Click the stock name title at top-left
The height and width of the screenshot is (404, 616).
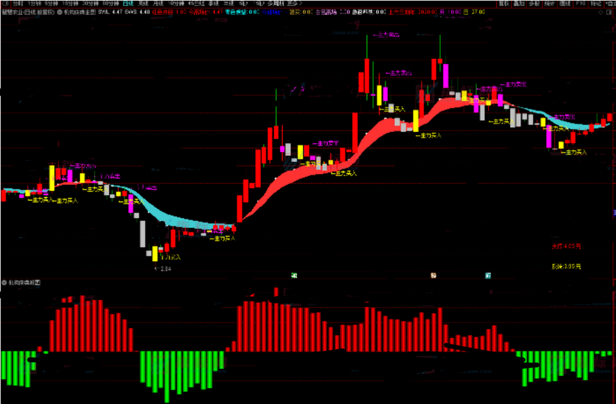(28, 12)
